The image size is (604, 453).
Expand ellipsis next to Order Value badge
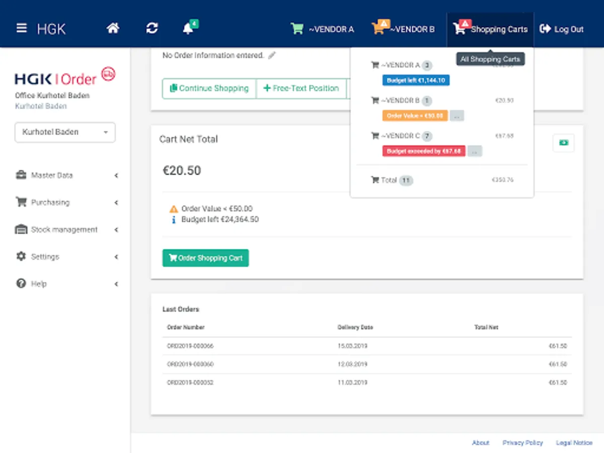(457, 116)
